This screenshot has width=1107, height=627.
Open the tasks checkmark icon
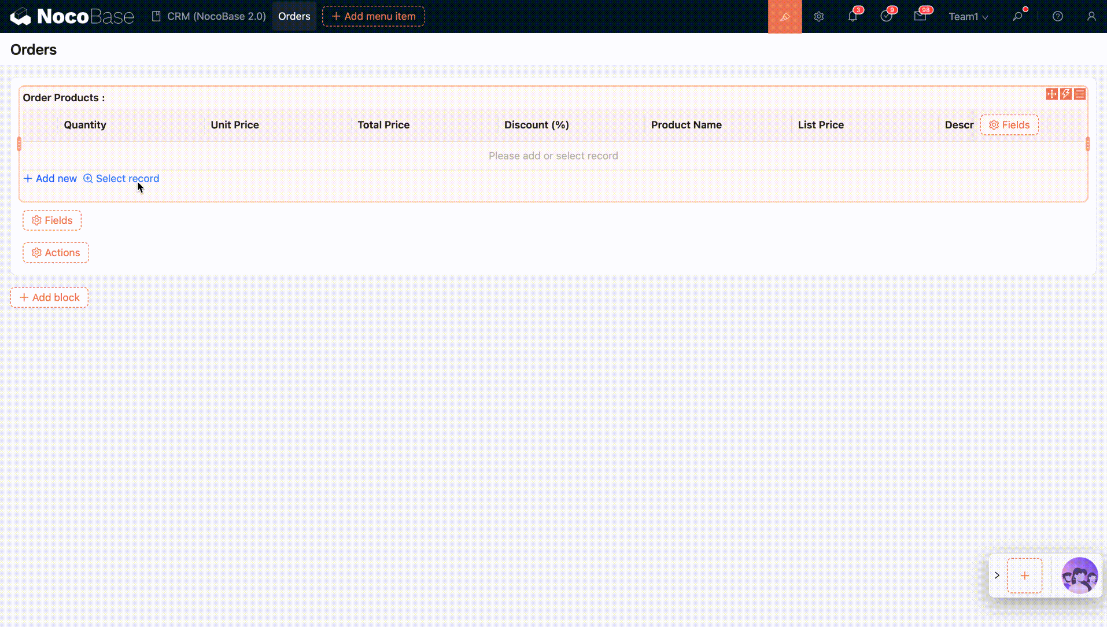[x=886, y=17]
